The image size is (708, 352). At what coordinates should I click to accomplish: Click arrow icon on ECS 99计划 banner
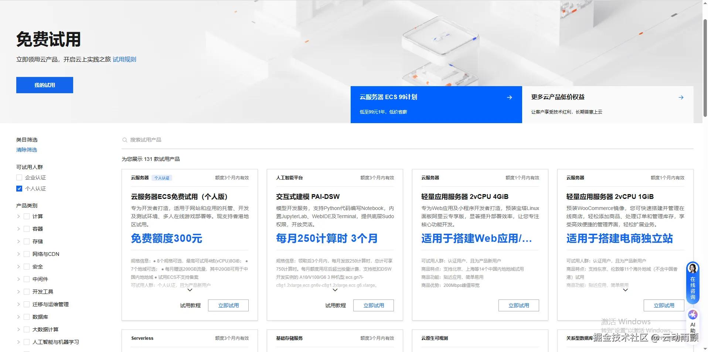click(x=509, y=97)
